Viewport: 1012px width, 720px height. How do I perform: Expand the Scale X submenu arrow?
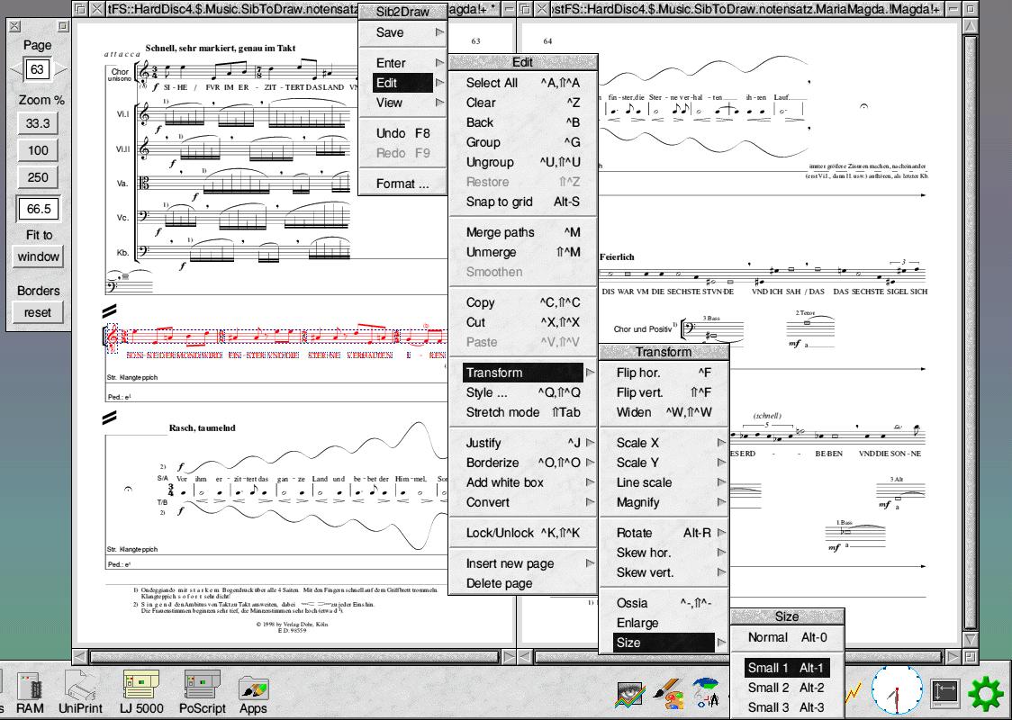[721, 443]
